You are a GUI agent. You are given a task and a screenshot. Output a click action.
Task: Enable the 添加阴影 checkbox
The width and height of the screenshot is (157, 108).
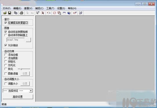6,58
